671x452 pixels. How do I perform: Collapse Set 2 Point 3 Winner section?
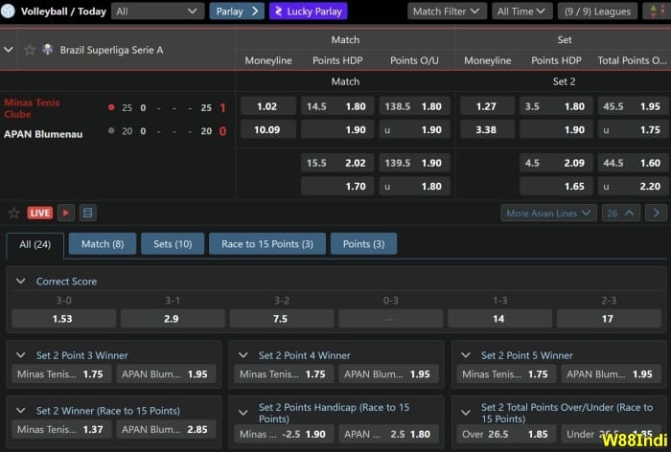(x=20, y=355)
